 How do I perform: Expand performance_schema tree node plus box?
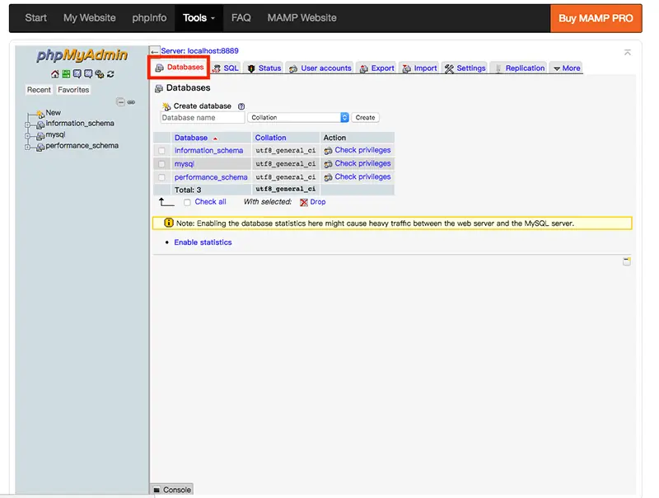point(27,148)
